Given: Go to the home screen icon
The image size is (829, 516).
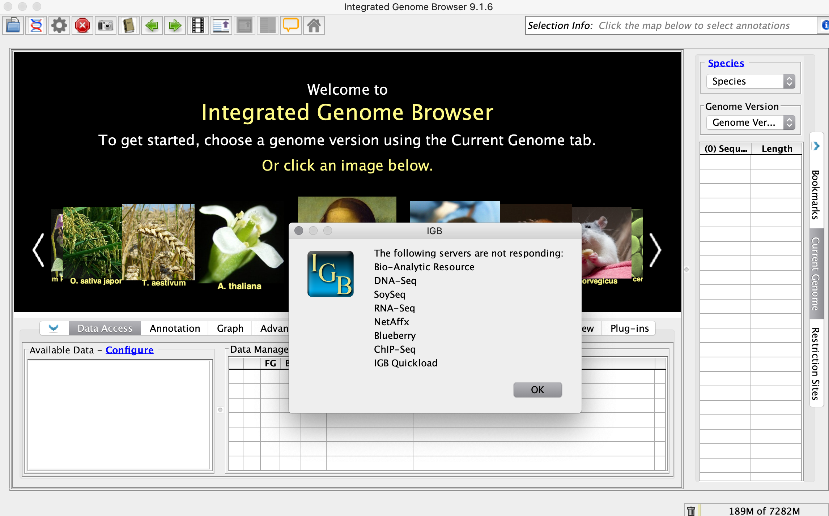Looking at the screenshot, I should pos(314,26).
